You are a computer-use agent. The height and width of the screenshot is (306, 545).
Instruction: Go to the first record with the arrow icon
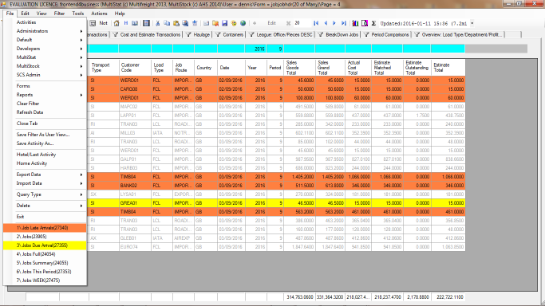[316, 23]
